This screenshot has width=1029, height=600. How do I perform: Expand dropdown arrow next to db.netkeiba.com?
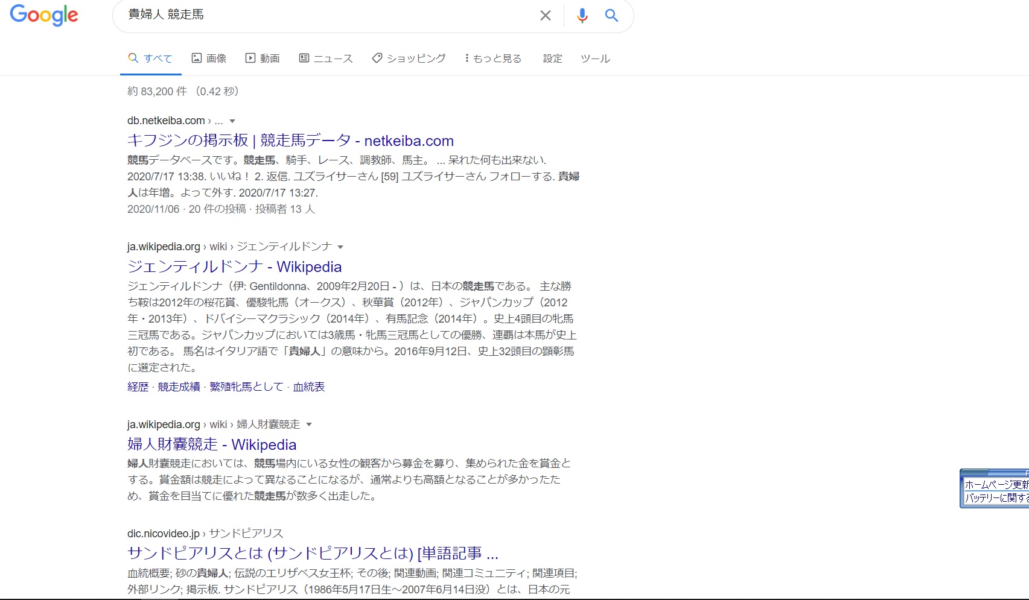232,121
